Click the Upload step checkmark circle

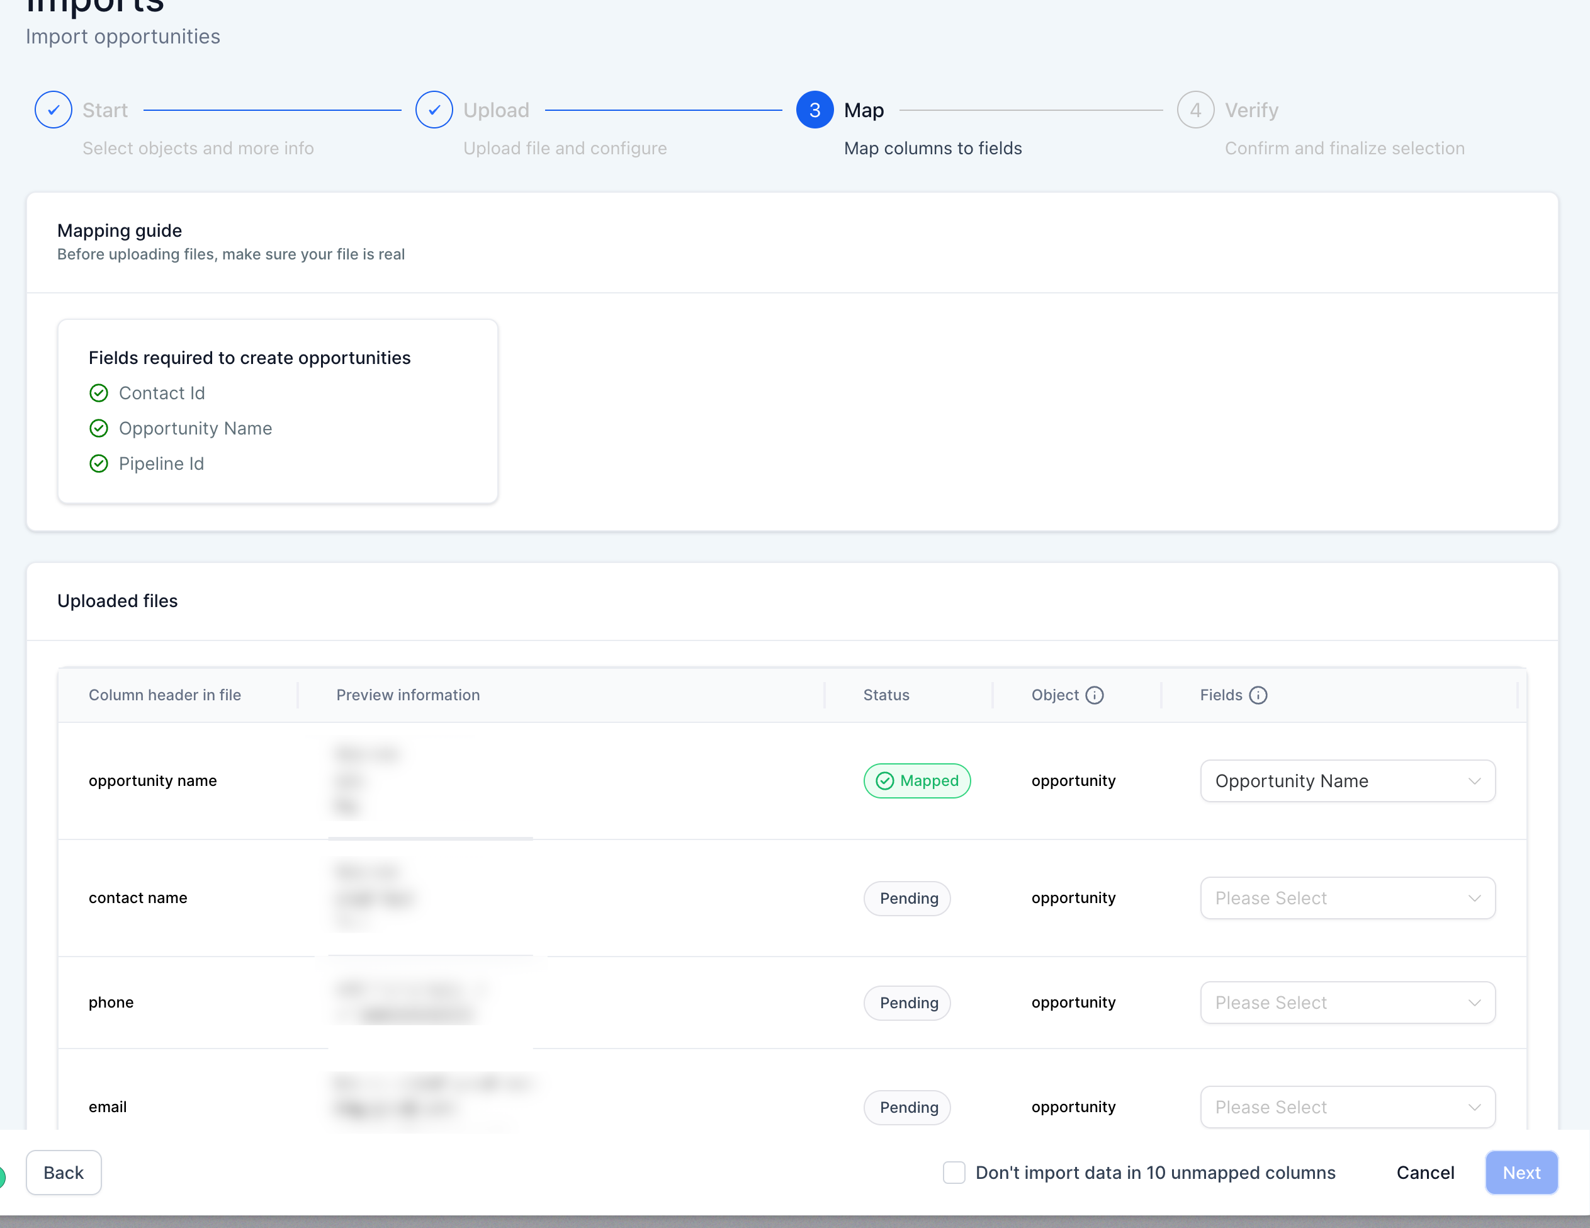(434, 110)
